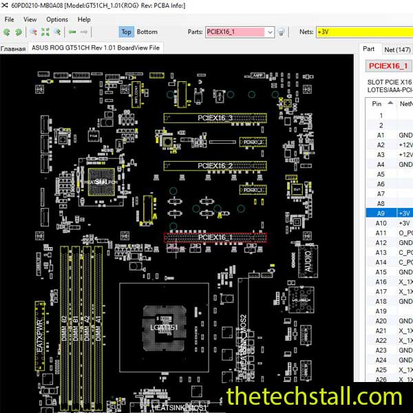Click the fit-to-window green arrows icon
This screenshot has height=413, width=413.
(45, 32)
